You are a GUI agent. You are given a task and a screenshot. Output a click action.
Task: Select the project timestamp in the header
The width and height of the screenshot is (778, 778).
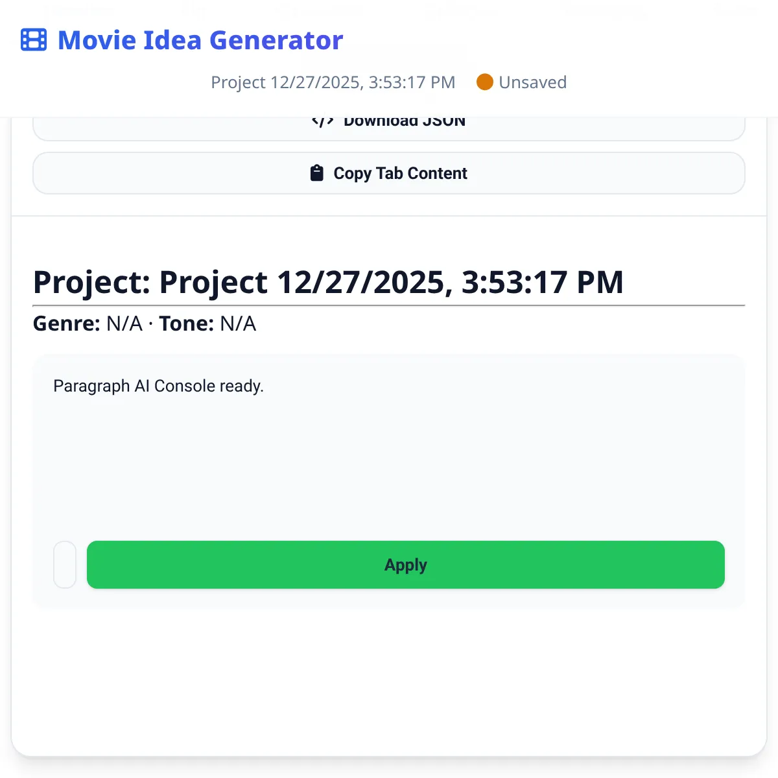pos(333,82)
